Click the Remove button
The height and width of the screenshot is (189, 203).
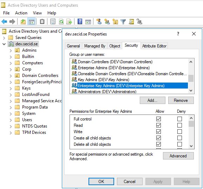(x=181, y=100)
